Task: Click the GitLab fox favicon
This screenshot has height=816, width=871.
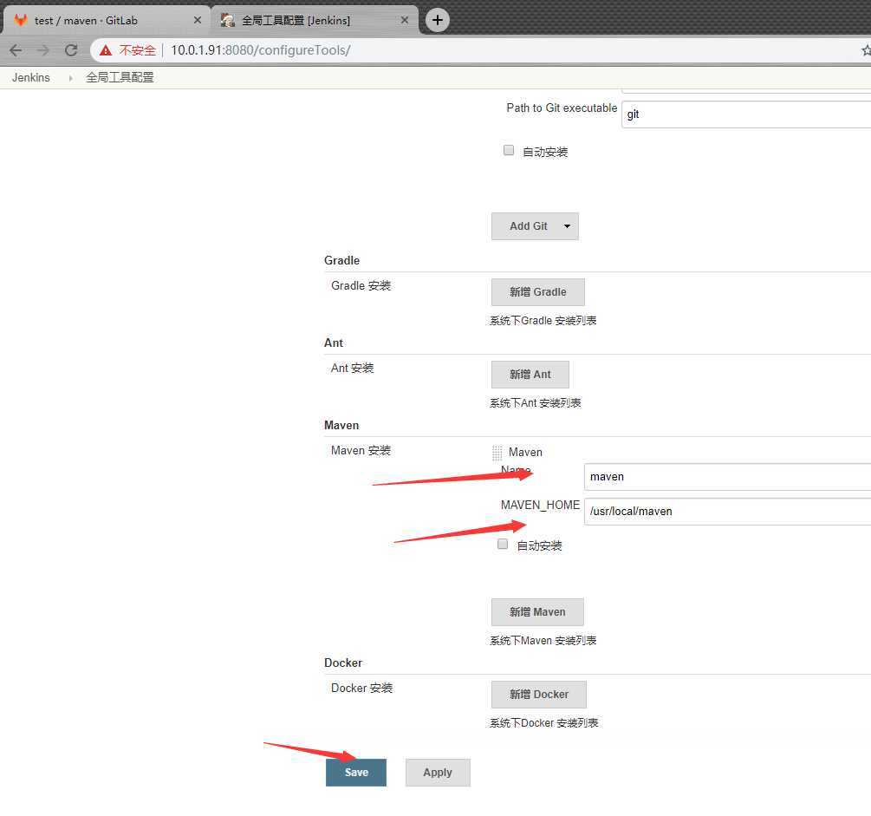Action: pos(21,20)
